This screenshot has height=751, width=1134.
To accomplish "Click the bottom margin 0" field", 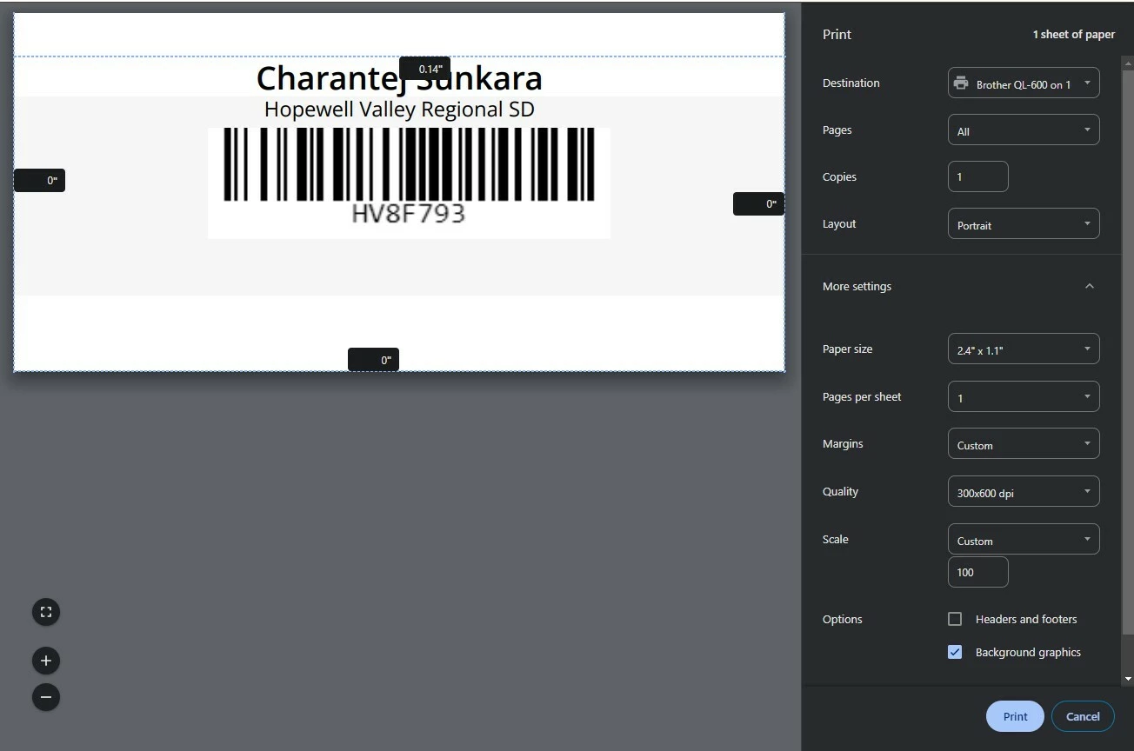I will pos(373,360).
